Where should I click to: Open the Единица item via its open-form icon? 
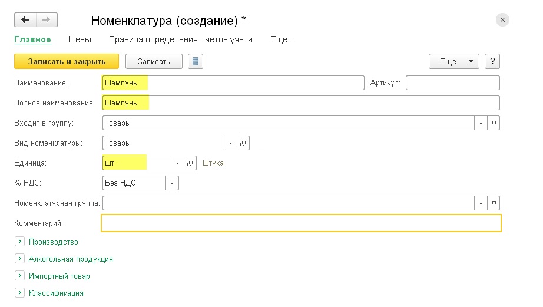coord(190,163)
